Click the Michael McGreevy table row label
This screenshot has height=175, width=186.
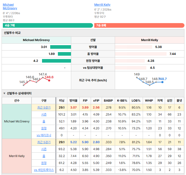pos(17,121)
